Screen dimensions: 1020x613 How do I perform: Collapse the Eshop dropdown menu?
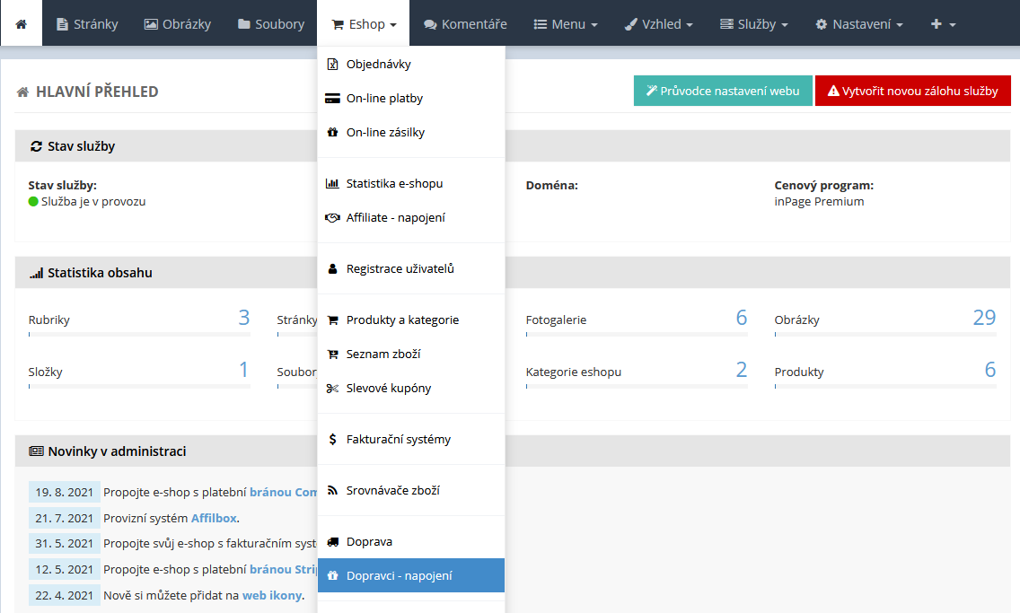tap(364, 24)
